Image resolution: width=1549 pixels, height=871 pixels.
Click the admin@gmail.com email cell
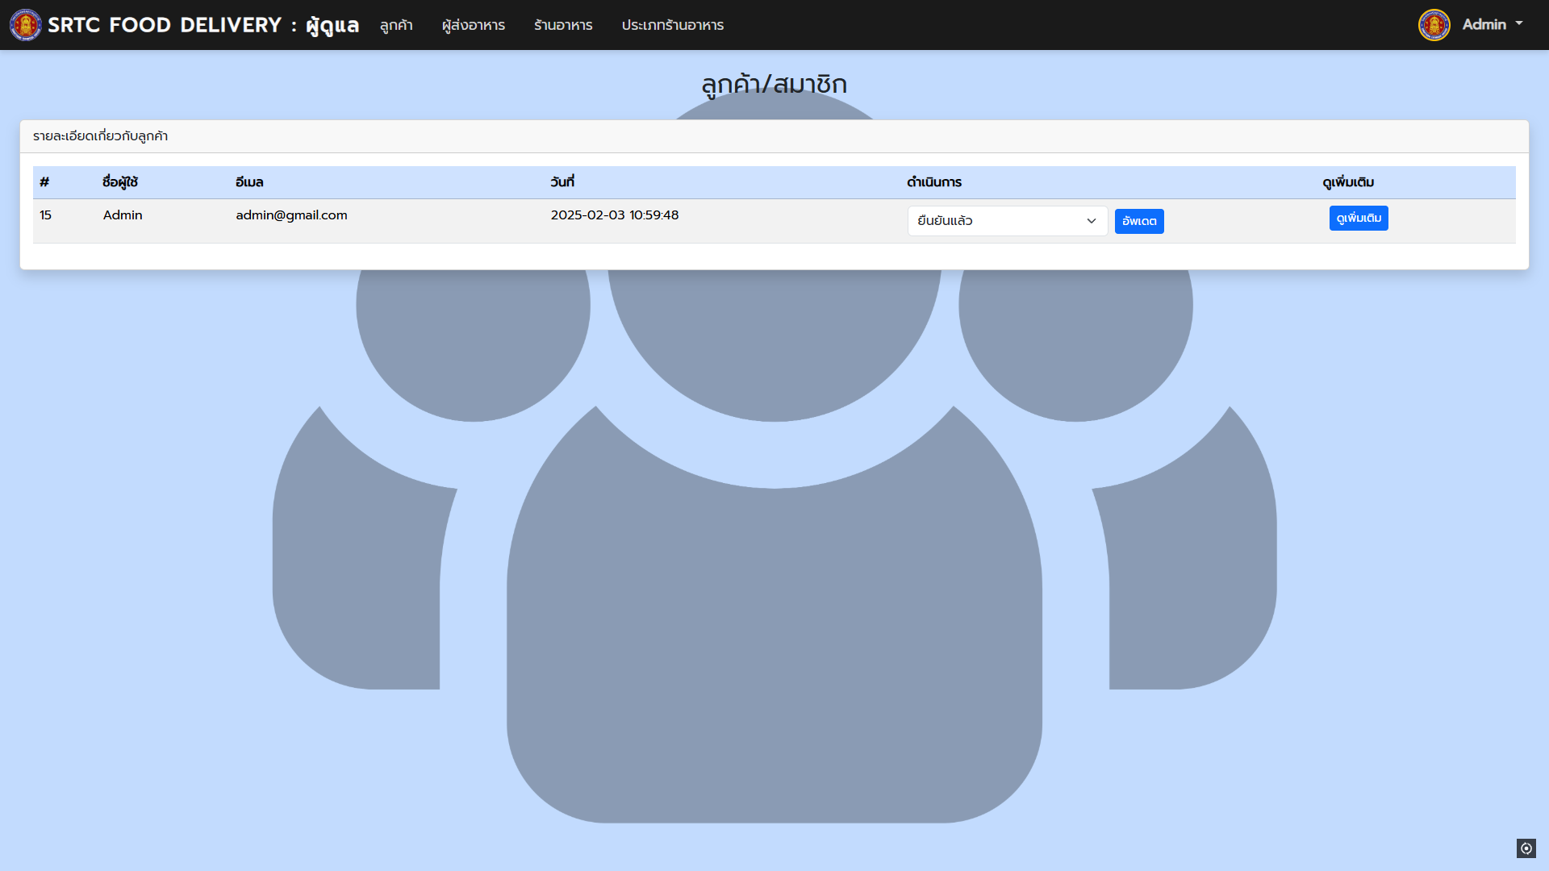click(291, 215)
